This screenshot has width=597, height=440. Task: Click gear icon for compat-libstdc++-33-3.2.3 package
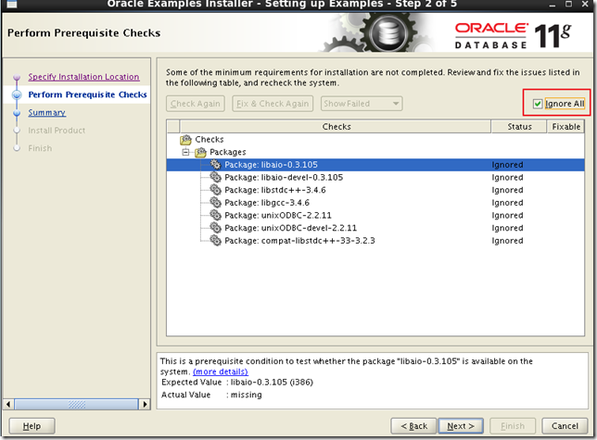(x=215, y=241)
